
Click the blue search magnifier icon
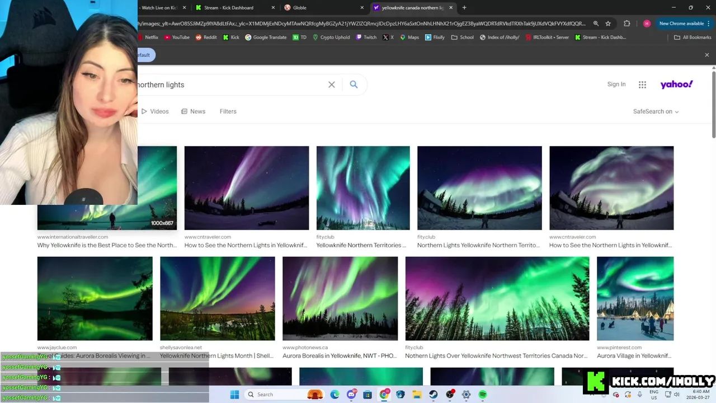click(x=354, y=85)
